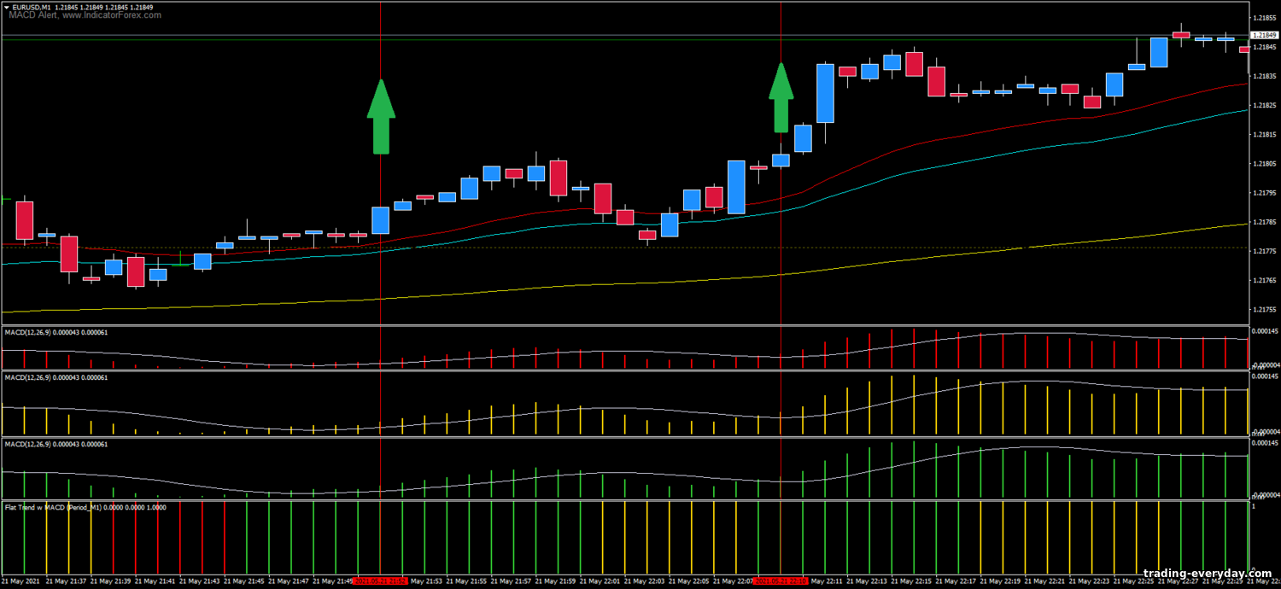Click the '21 May 22:03' time axis label

(646, 580)
